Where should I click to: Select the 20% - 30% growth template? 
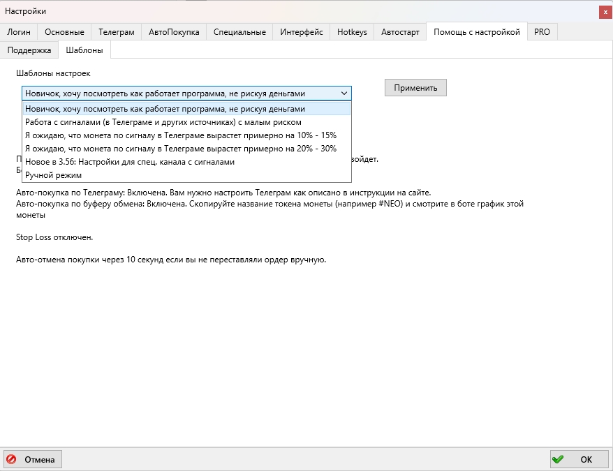click(x=180, y=149)
